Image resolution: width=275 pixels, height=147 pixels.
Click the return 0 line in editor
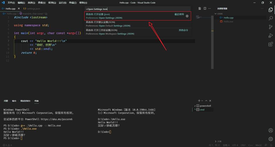pos(29,53)
